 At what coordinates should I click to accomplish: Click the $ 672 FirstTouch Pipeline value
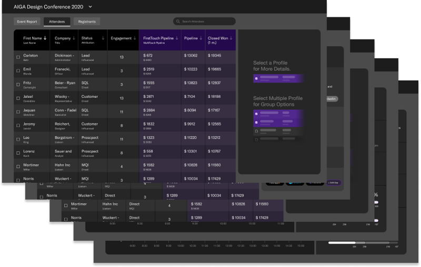(148, 56)
